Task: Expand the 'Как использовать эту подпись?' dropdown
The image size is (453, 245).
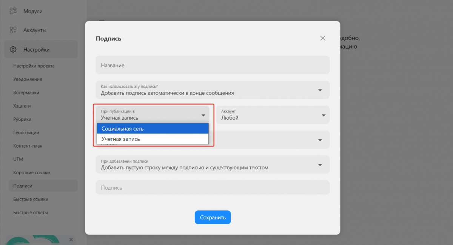Action: pyautogui.click(x=213, y=90)
